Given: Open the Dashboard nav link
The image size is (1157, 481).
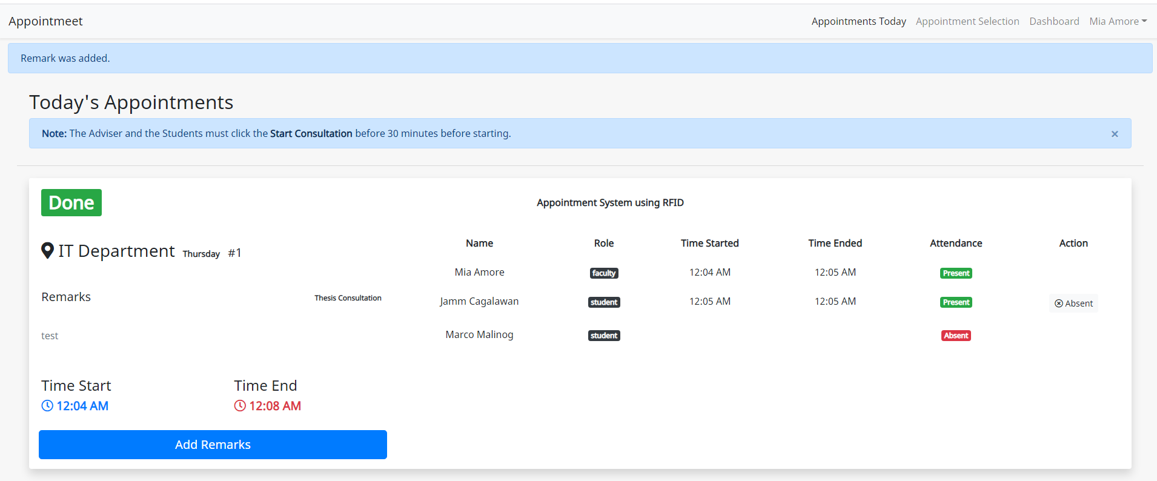Looking at the screenshot, I should pyautogui.click(x=1054, y=21).
